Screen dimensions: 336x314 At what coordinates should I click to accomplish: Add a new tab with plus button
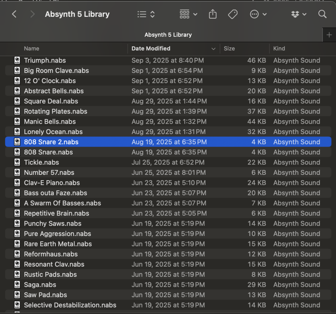click(329, 35)
